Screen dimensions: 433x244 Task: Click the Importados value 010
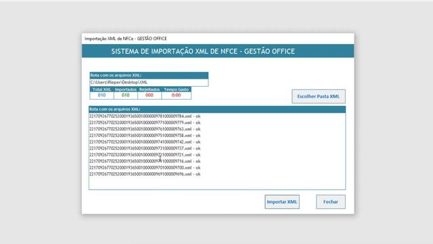pyautogui.click(x=126, y=95)
